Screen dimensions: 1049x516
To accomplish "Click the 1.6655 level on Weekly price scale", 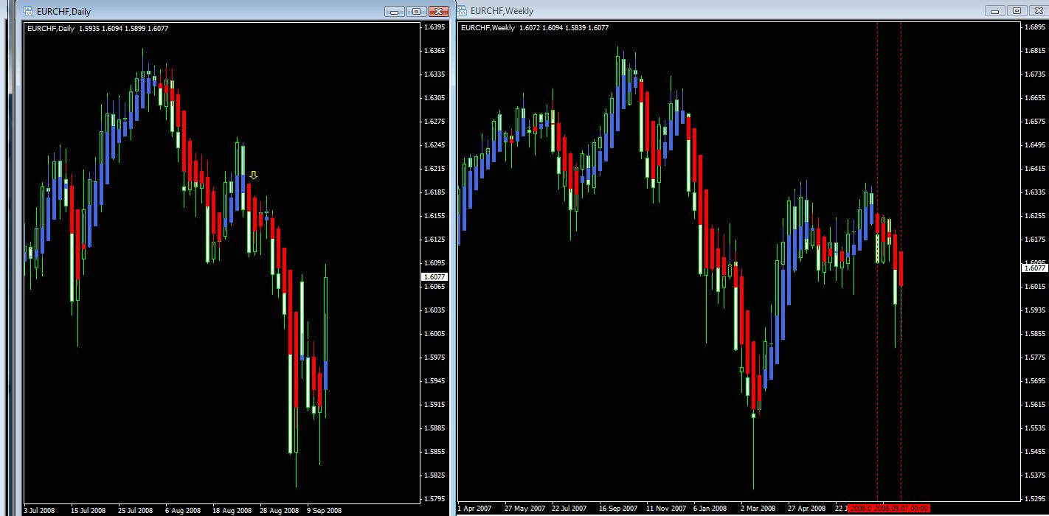I will coord(1036,98).
